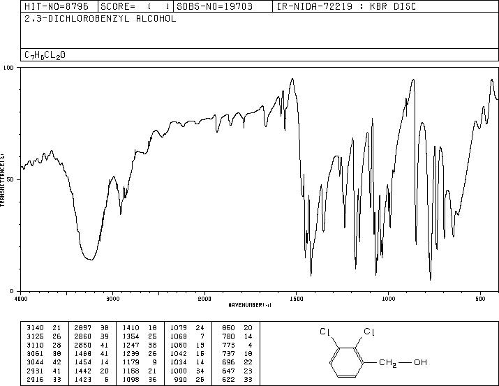499x386 pixels.
Task: Select peak value 2850 in the table
Action: pyautogui.click(x=83, y=345)
